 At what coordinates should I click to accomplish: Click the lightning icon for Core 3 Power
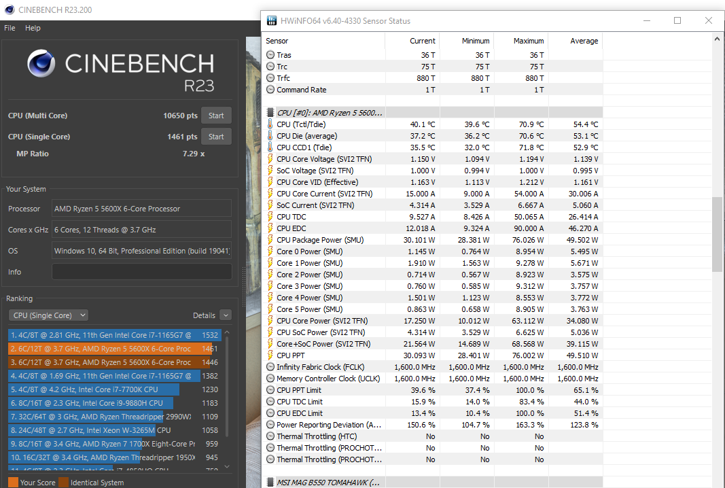click(270, 286)
